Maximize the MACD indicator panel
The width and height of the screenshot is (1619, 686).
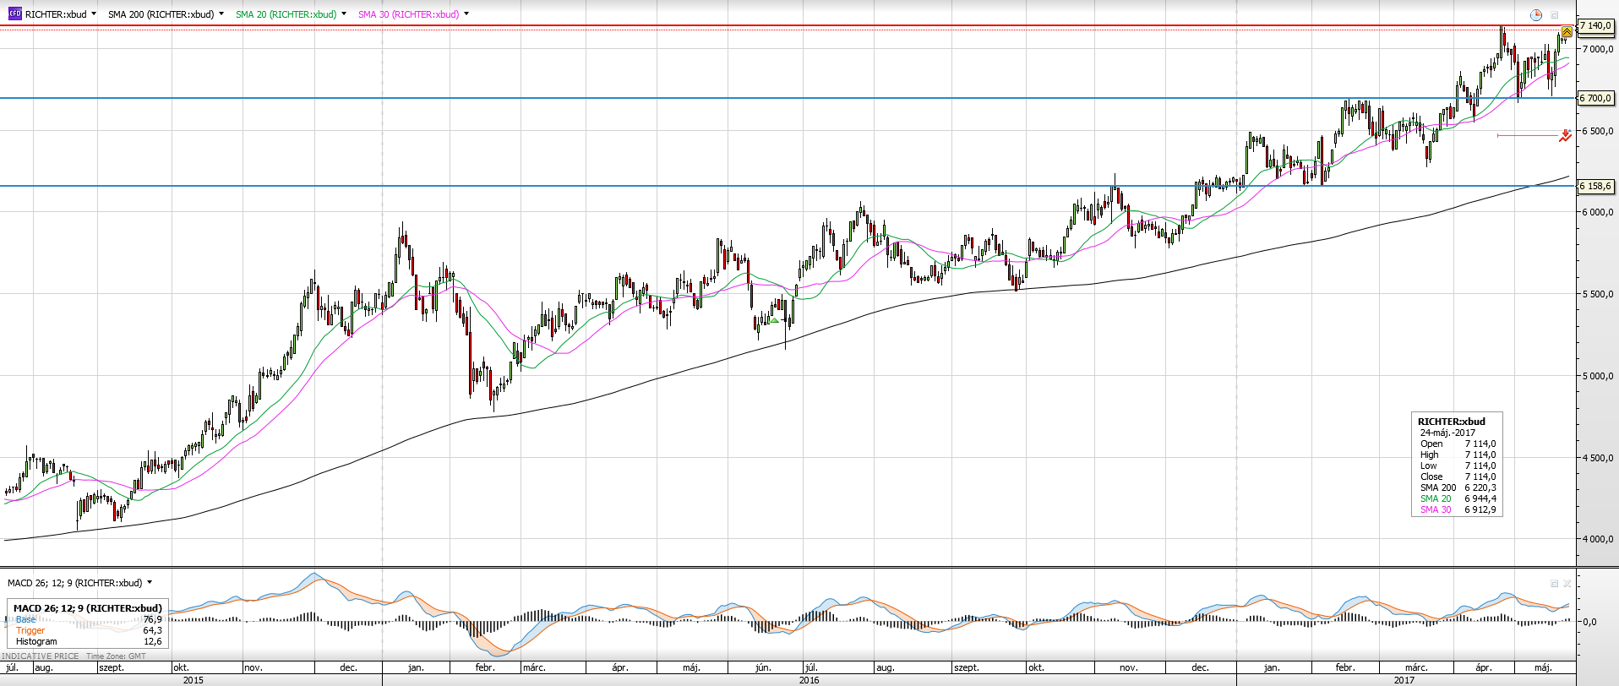point(1554,583)
